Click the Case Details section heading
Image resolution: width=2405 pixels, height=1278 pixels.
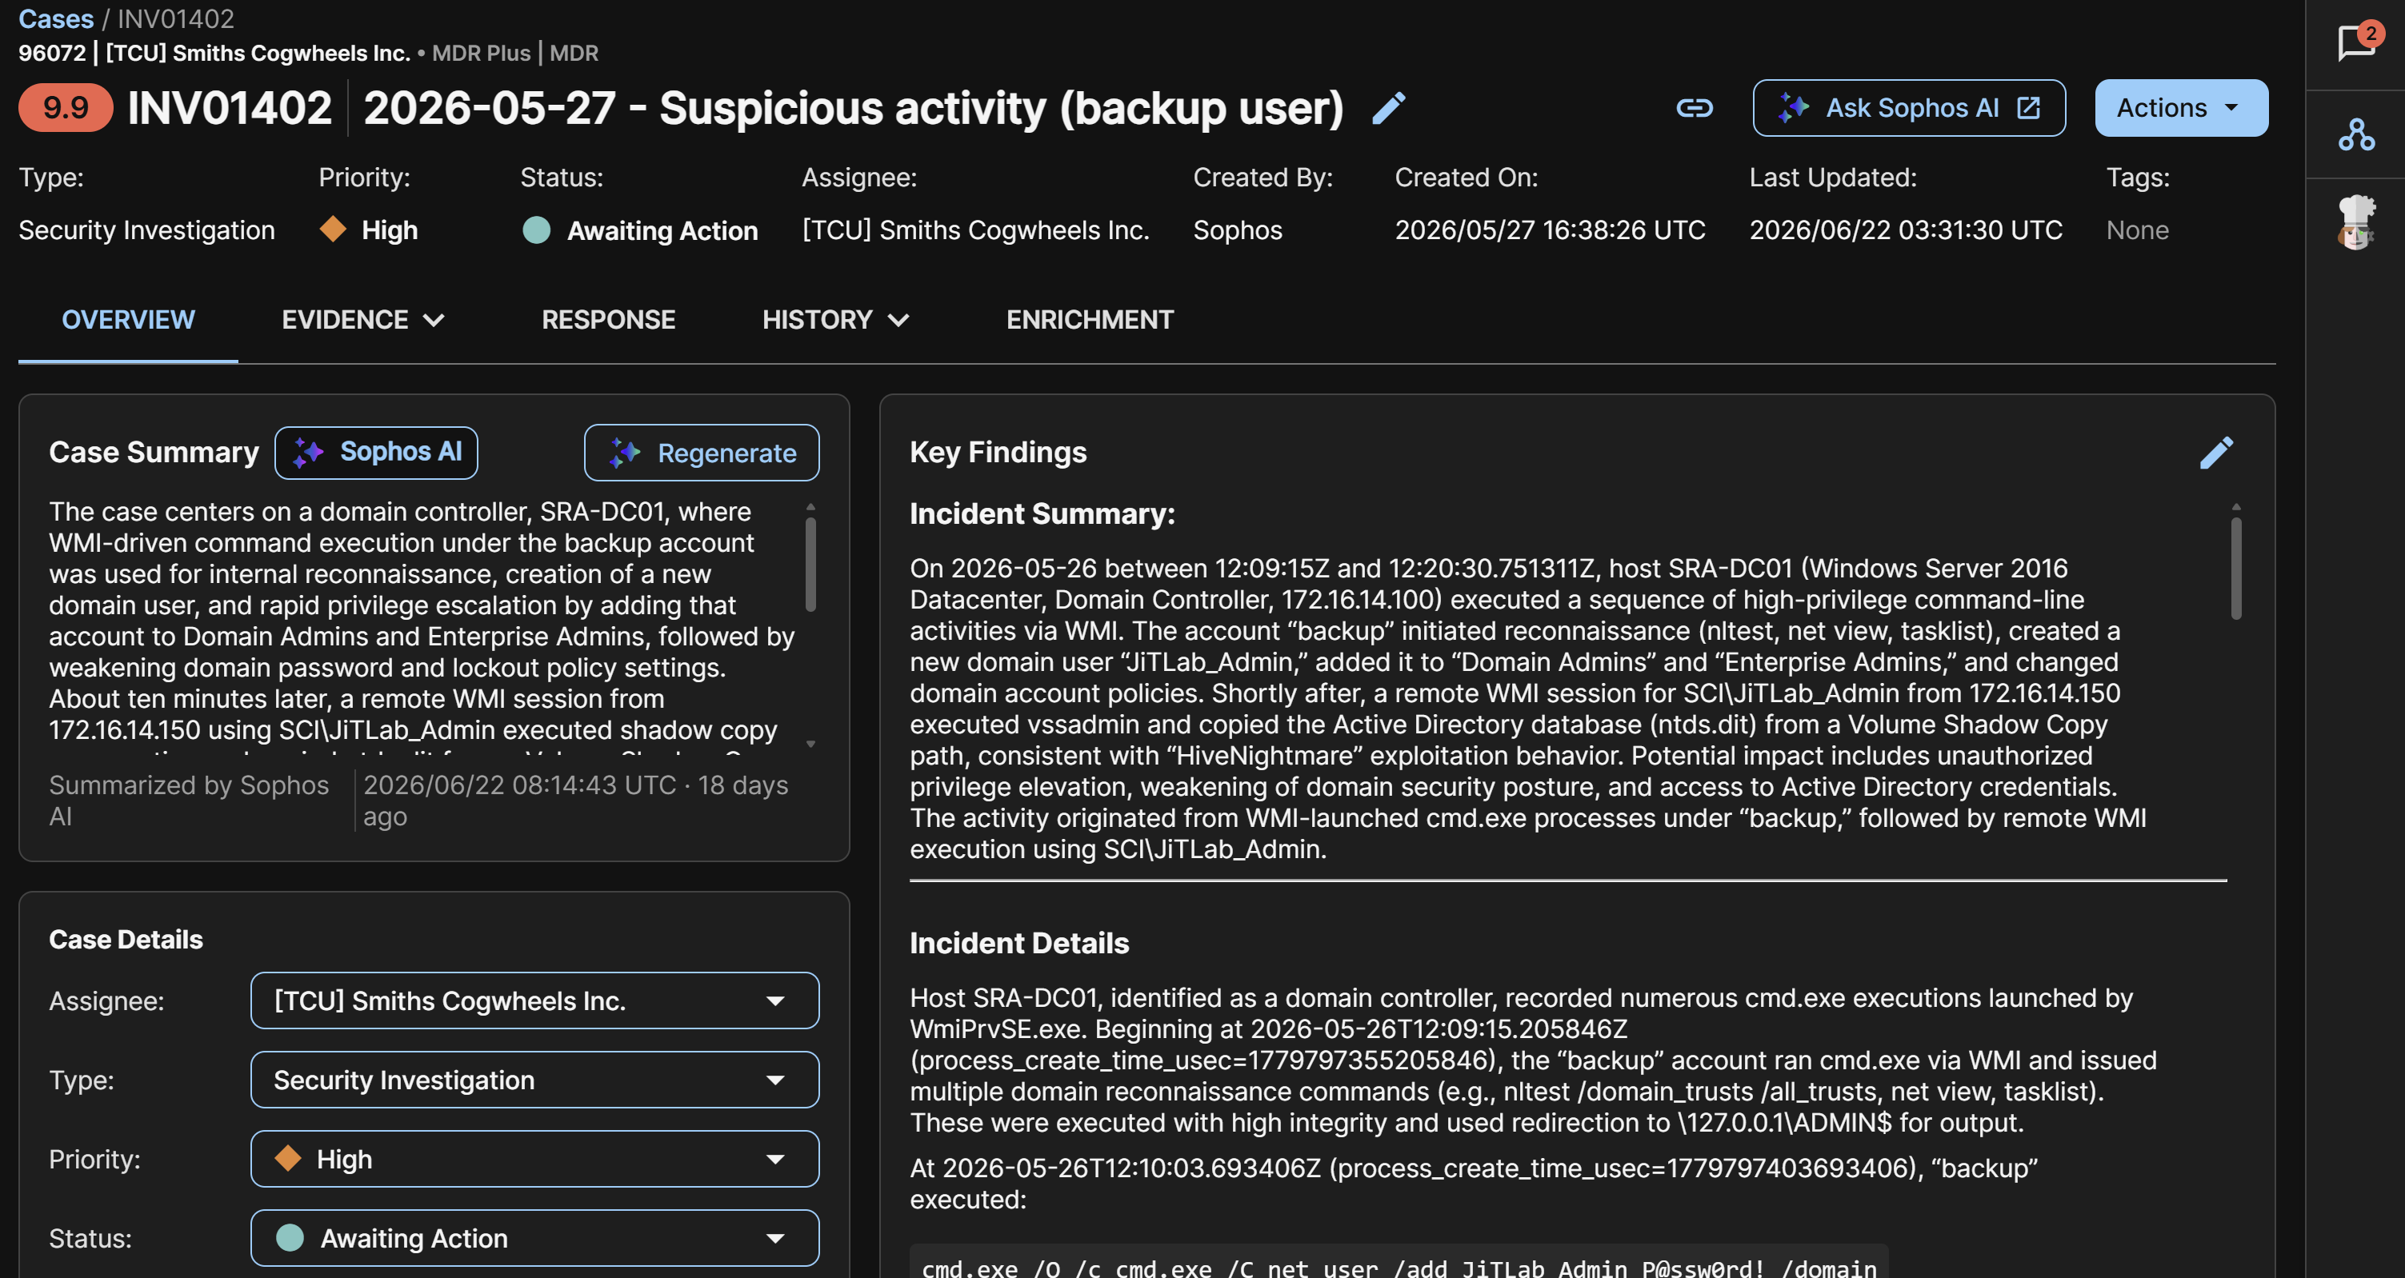(x=126, y=939)
